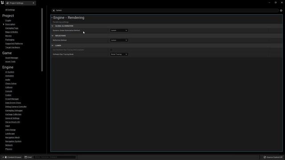The height and width of the screenshot is (160, 285).
Task: Open Interchange settings
Action: coord(11,130)
